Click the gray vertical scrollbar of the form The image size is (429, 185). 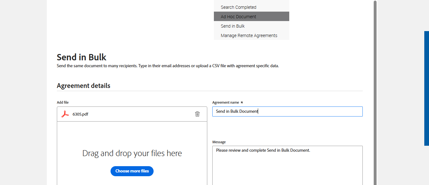(x=375, y=94)
